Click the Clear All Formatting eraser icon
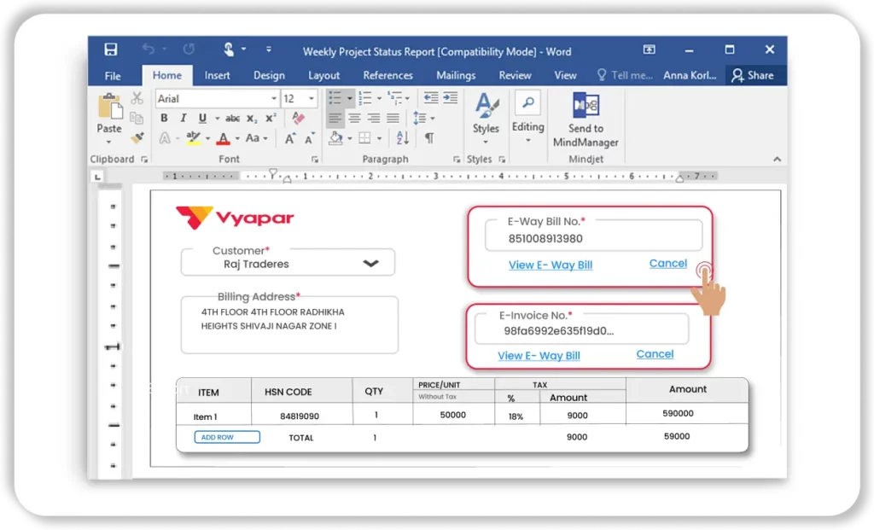Screen dimensions: 874x530 (298, 119)
